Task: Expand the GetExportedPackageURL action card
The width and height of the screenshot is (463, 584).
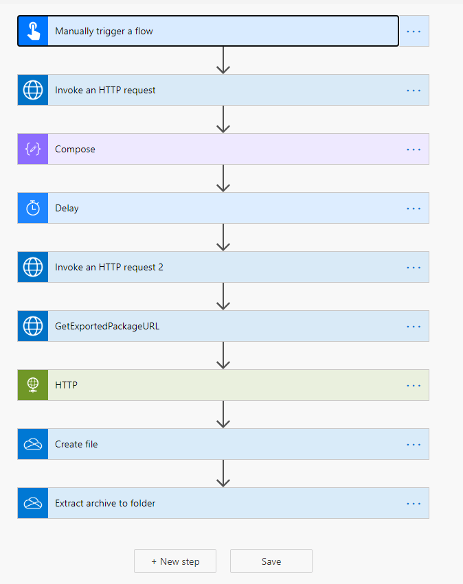Action: [x=223, y=326]
